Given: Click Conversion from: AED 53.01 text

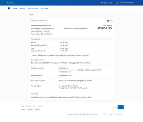Looking at the screenshot, I should click(40, 63).
